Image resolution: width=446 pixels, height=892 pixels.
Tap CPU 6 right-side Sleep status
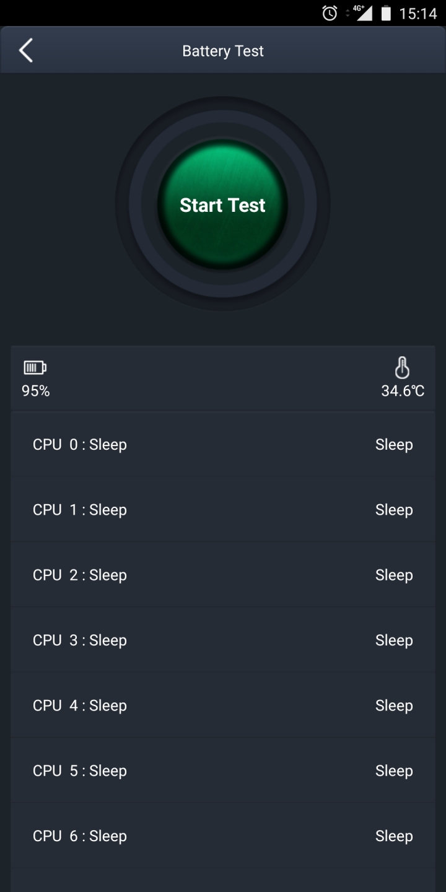[394, 836]
